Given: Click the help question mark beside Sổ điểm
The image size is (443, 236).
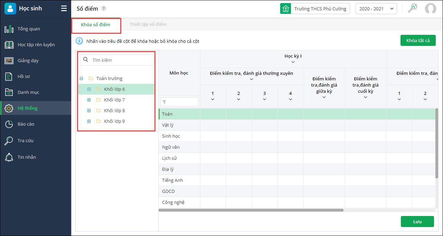Looking at the screenshot, I should [x=104, y=9].
